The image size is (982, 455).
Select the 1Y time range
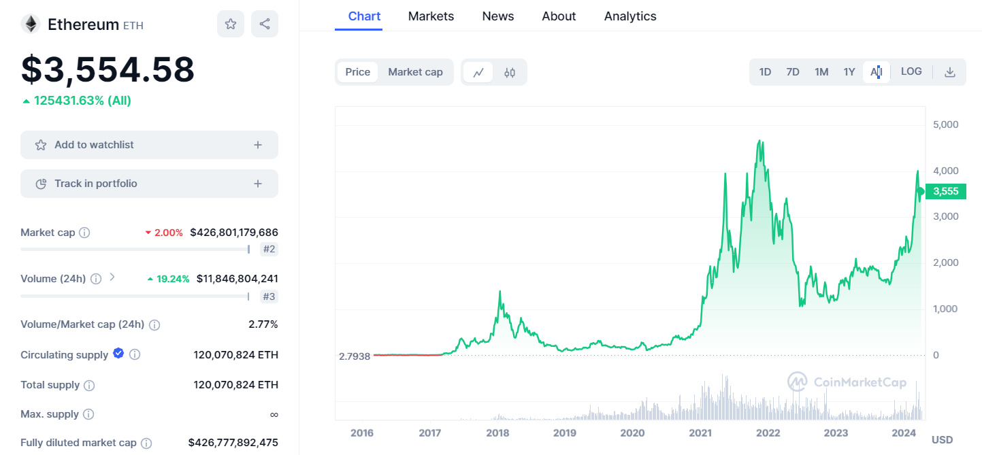(849, 72)
